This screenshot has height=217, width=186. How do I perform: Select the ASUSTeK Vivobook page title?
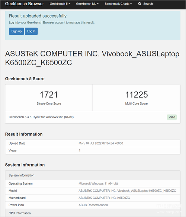pyautogui.click(x=92, y=58)
